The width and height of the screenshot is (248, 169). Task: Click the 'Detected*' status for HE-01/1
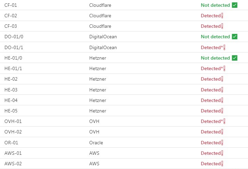212,68
